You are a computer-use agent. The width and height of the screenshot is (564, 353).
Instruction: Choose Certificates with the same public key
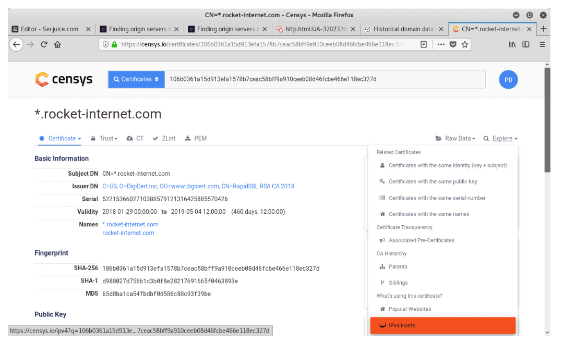433,181
